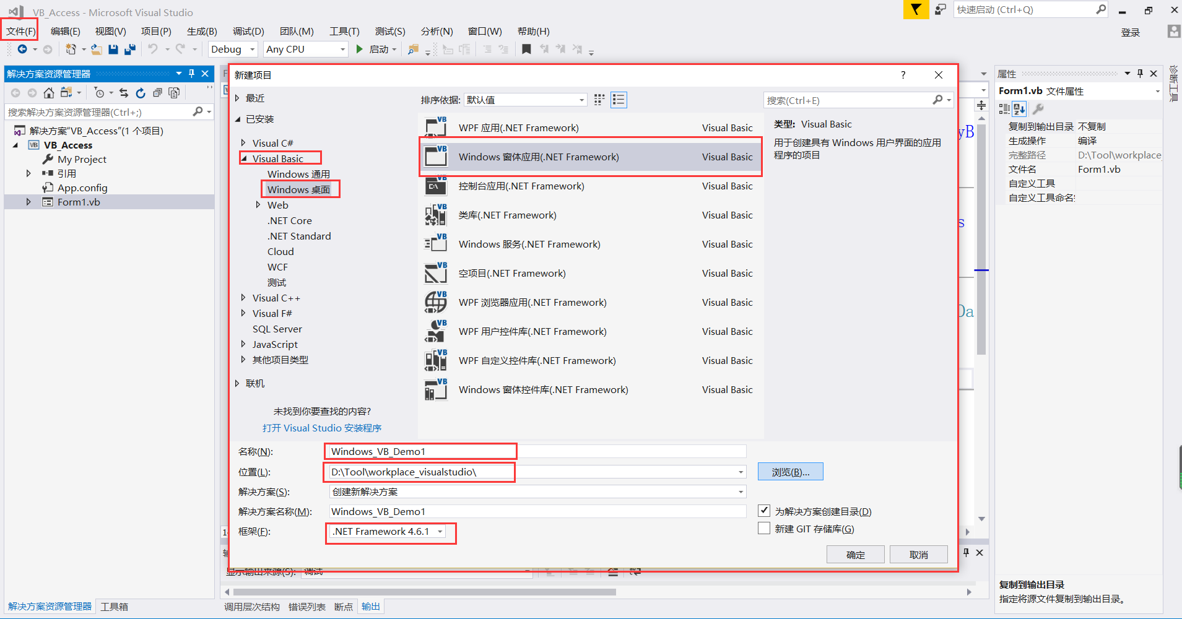Uncheck 为解决方案创建目录(D) checkbox
This screenshot has height=619, width=1182.
click(765, 510)
